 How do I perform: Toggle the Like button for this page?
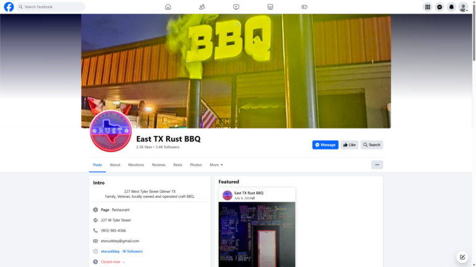(x=350, y=145)
